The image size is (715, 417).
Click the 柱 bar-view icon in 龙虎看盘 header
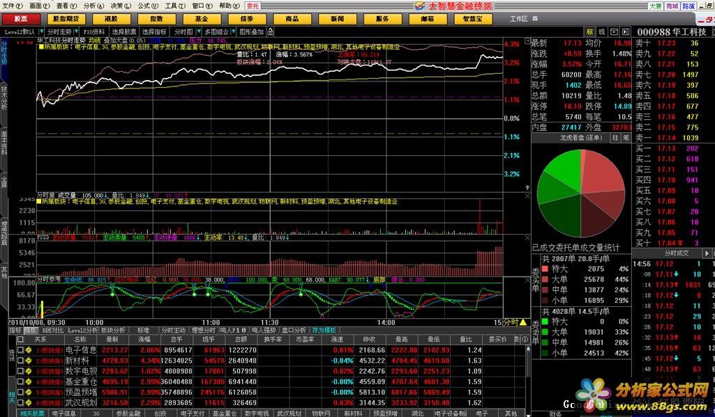(x=615, y=137)
